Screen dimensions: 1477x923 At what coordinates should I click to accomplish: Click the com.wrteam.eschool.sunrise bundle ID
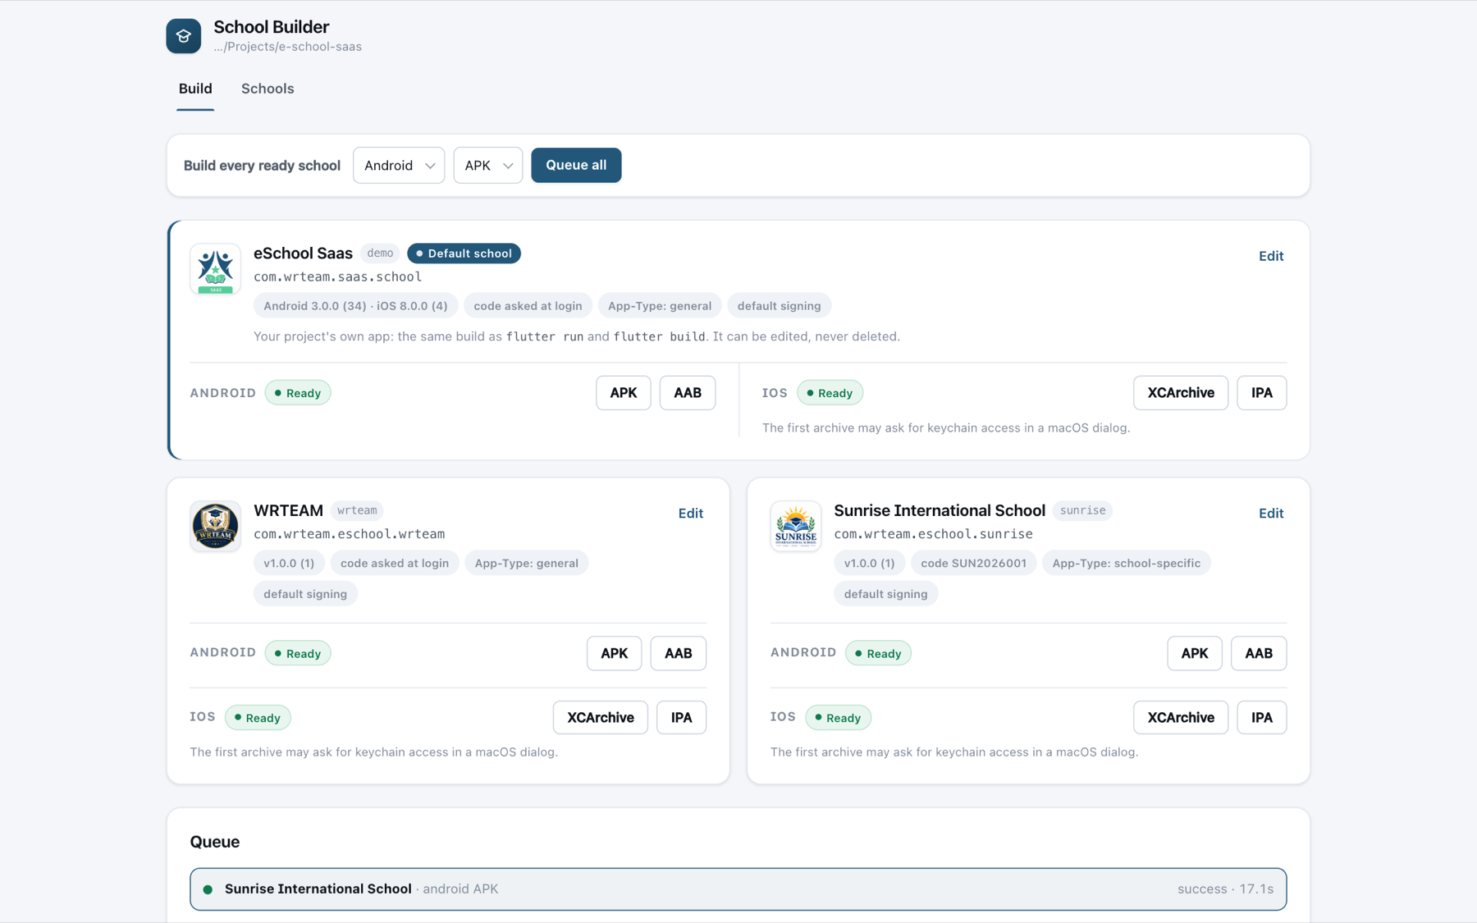point(933,534)
